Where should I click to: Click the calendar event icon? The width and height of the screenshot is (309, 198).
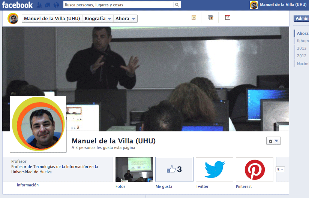228,18
